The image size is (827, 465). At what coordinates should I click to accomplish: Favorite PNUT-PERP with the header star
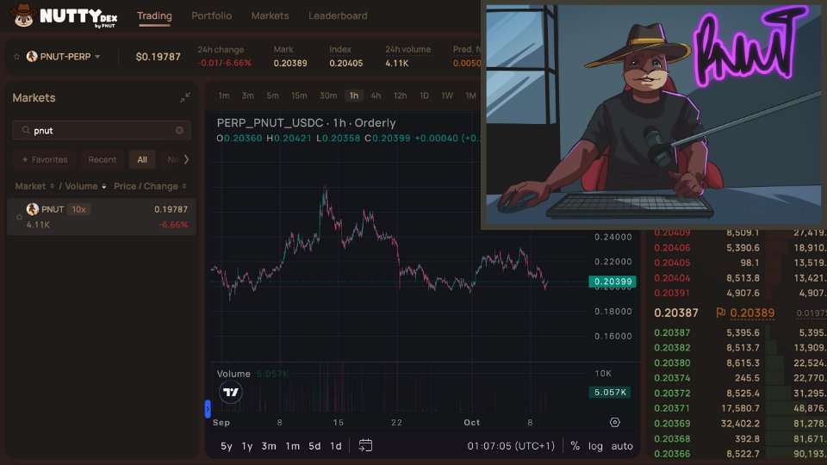pyautogui.click(x=16, y=57)
